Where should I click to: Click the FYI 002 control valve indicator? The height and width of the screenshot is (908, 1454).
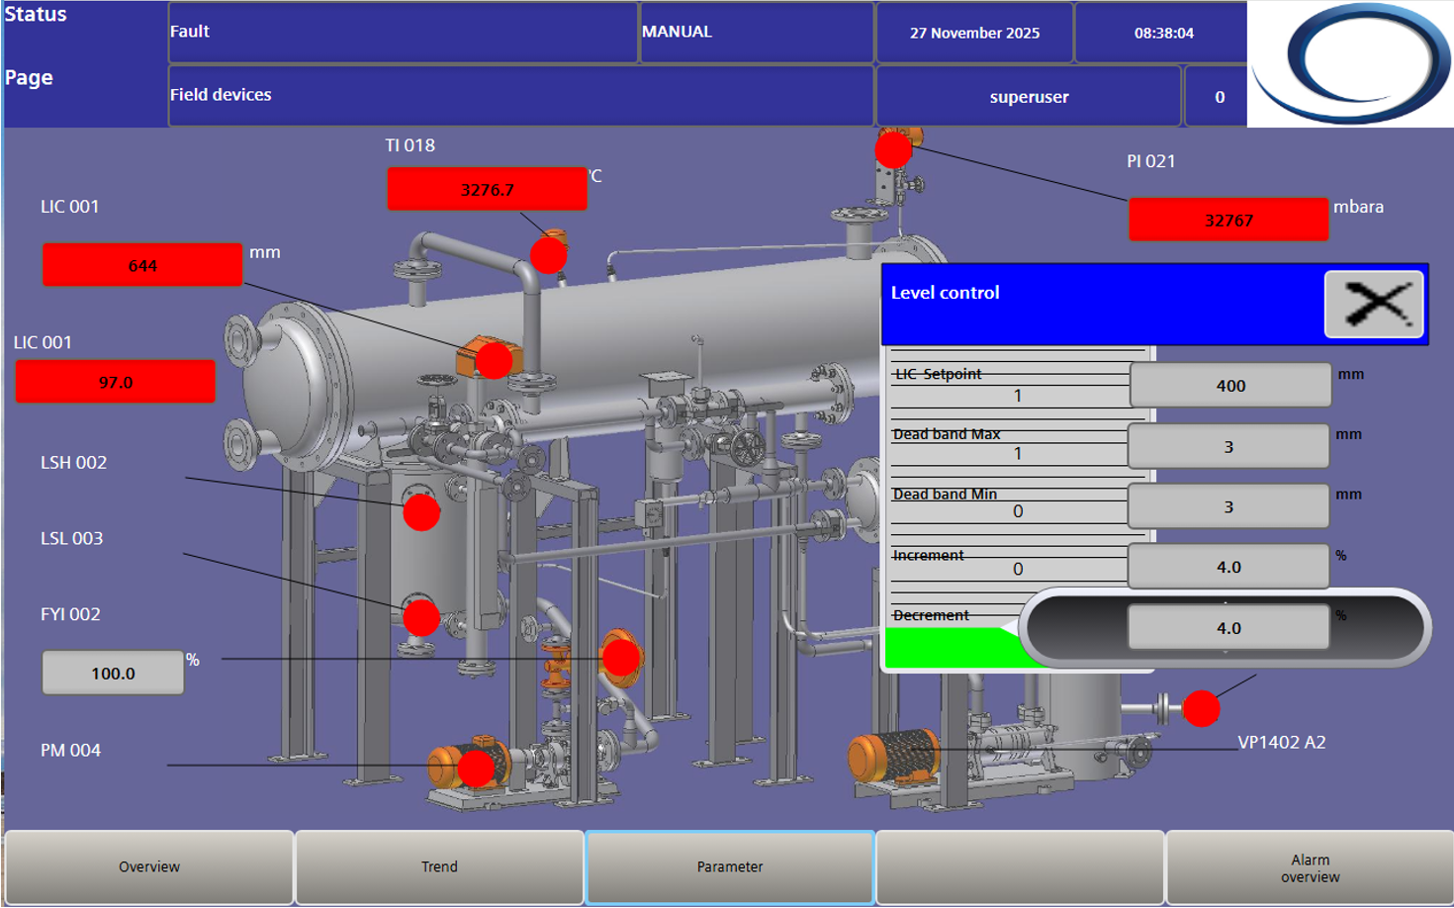click(x=621, y=657)
